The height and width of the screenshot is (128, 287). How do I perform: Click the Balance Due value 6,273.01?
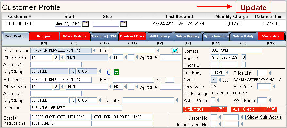[x=271, y=24]
